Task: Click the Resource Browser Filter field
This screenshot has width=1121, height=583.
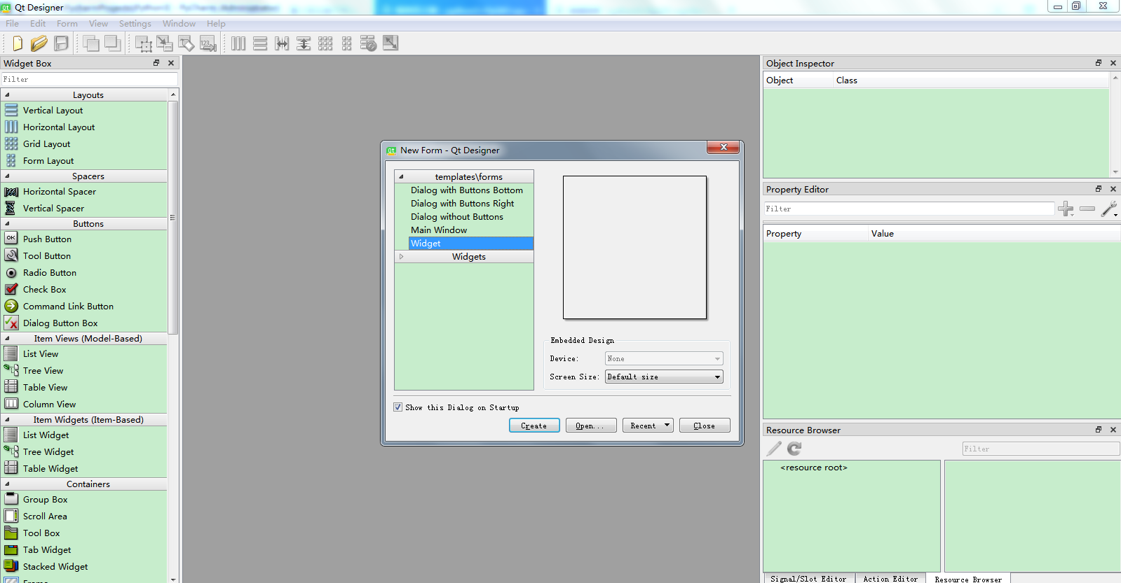Action: (x=1041, y=449)
